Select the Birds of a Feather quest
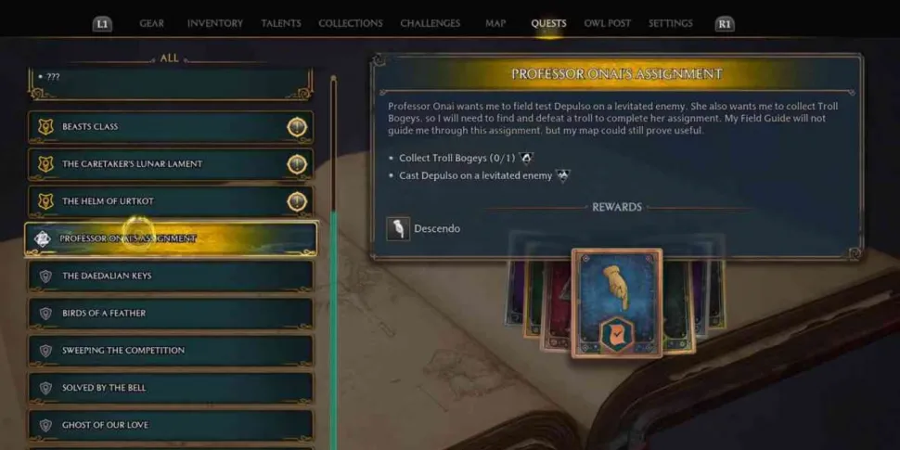The height and width of the screenshot is (450, 900). [x=171, y=314]
